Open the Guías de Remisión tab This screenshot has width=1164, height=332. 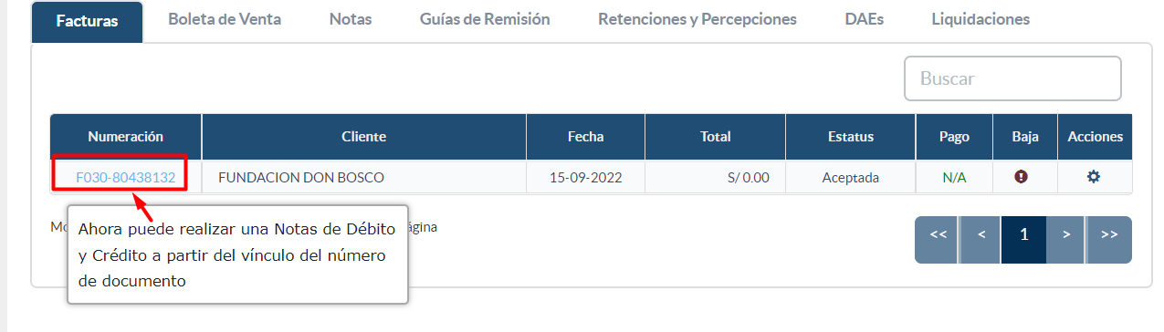coord(485,18)
